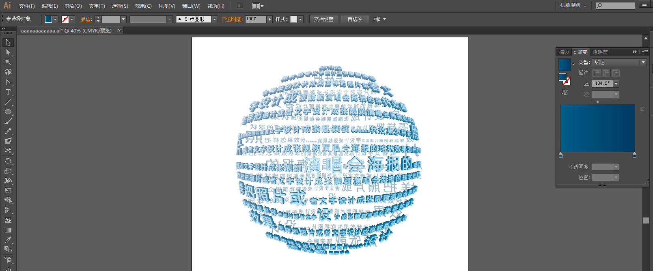Open the brush definition '5 点圆形' dropdown
Image resolution: width=653 pixels, height=271 pixels.
(215, 19)
